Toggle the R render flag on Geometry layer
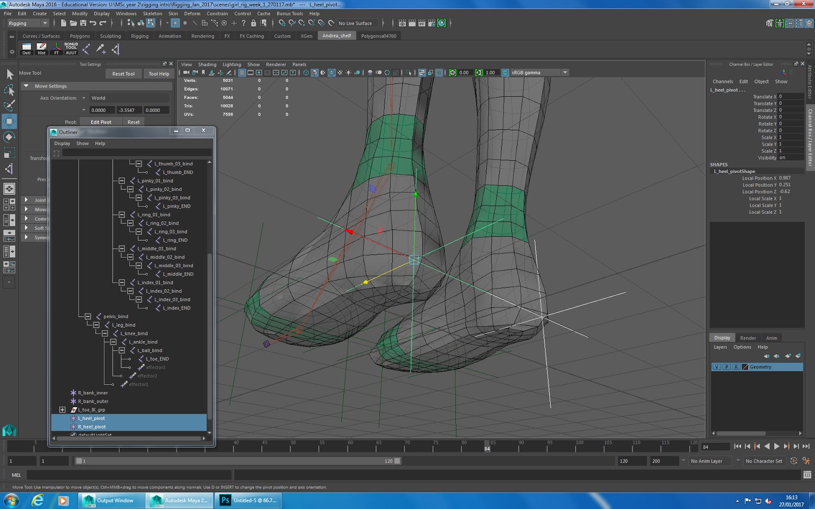815x509 pixels. 736,366
